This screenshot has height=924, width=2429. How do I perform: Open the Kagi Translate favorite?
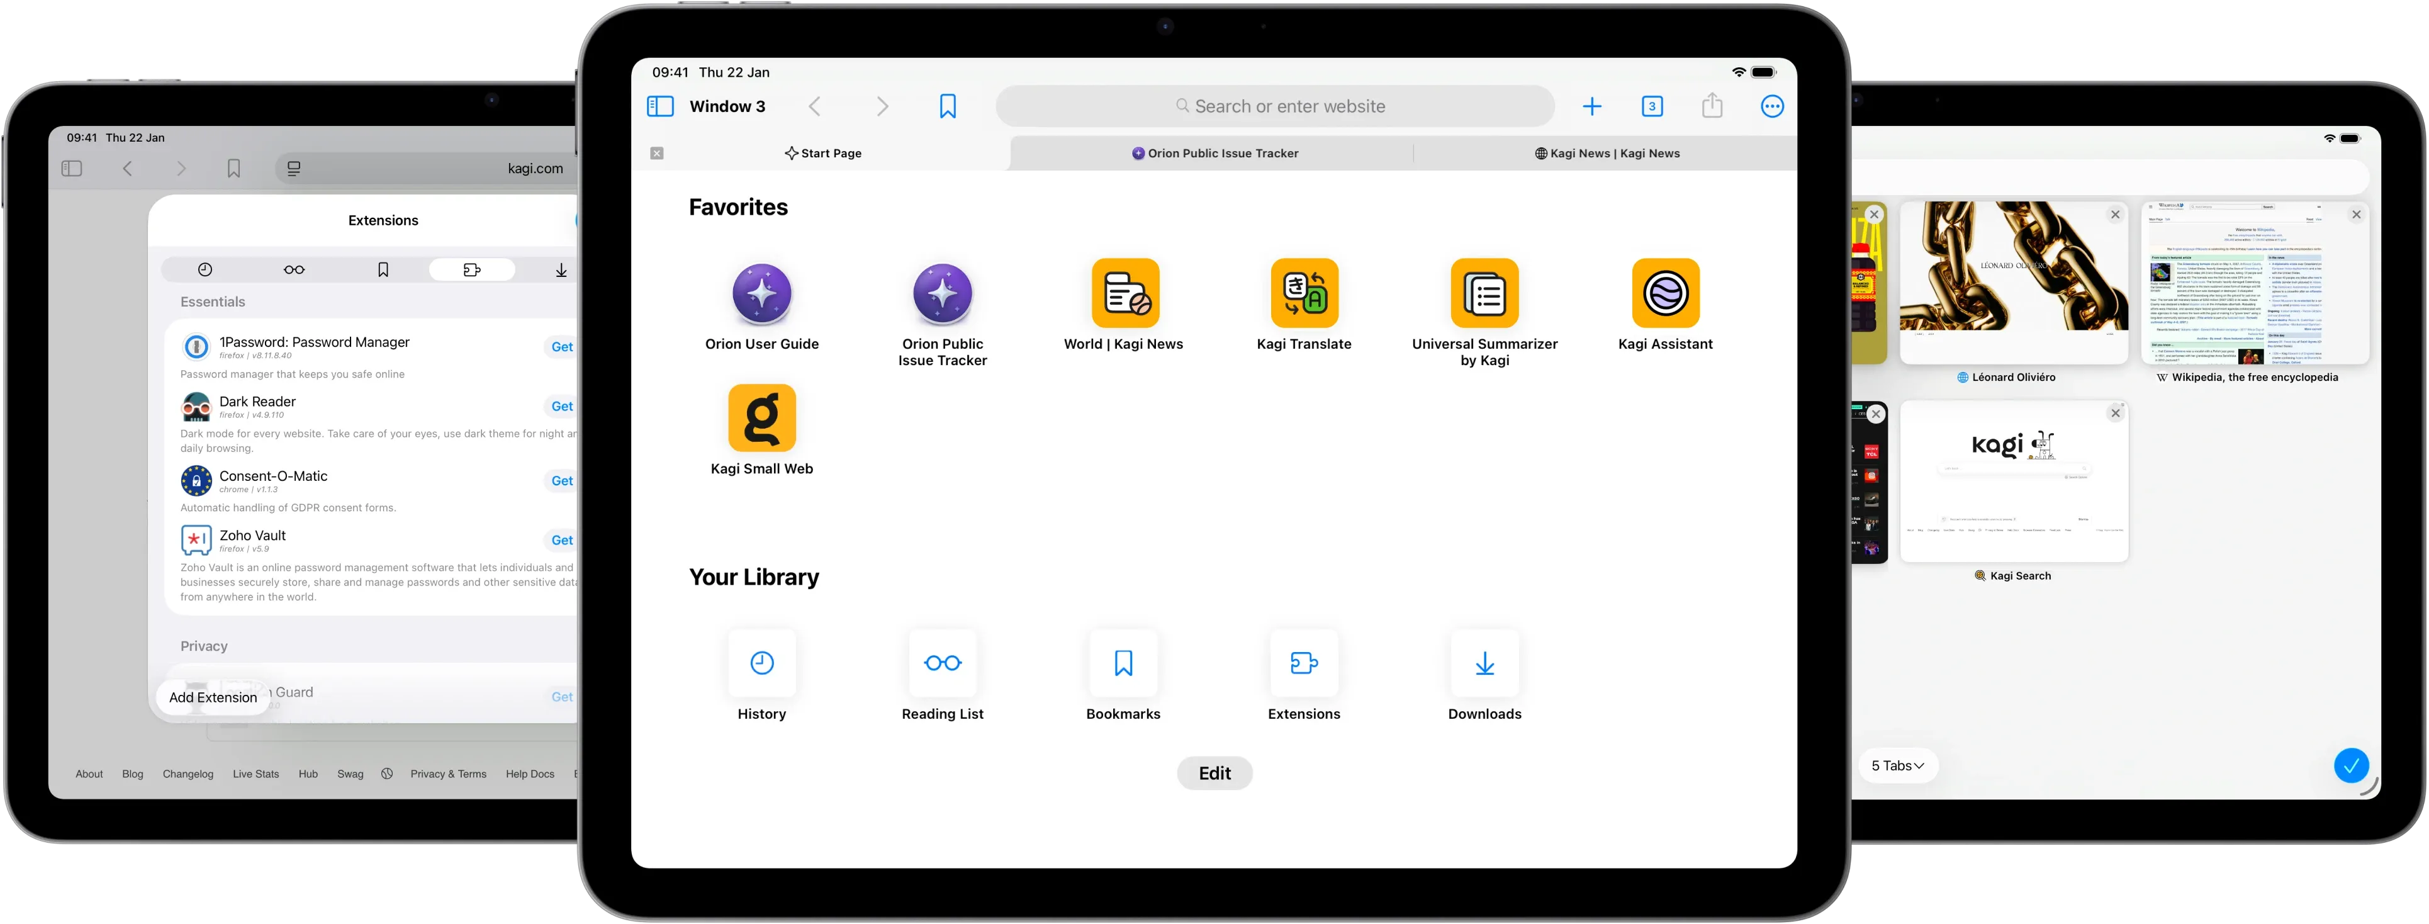pyautogui.click(x=1304, y=294)
